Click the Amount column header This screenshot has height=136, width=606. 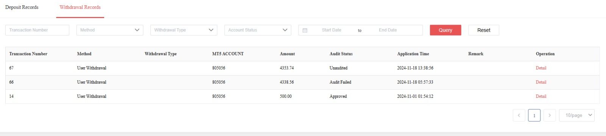coord(287,54)
